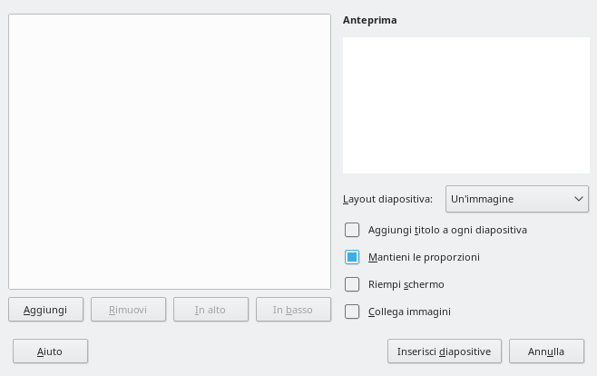
Task: Click the Mantieni le proporzioni label text
Action: click(424, 257)
